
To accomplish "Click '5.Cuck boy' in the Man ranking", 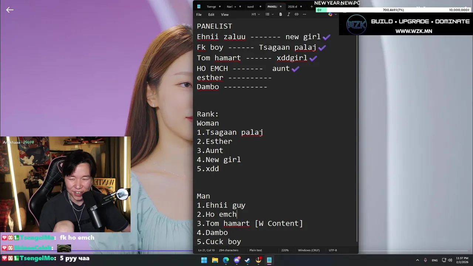I will tap(219, 242).
